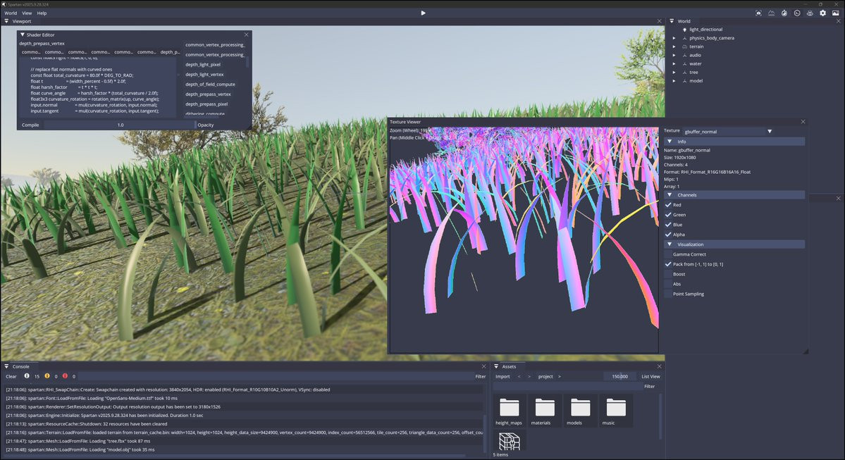Expand the terrain entity in World
Screen dimensions: 845x460
pyautogui.click(x=674, y=46)
